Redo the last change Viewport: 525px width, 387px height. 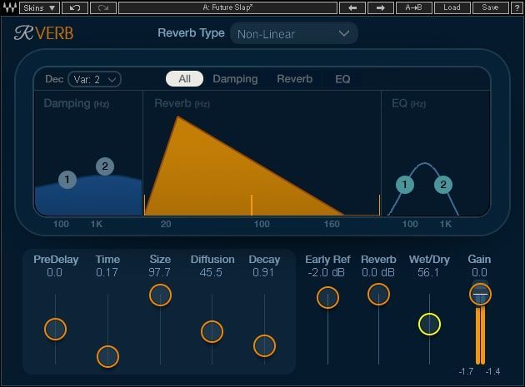point(103,7)
